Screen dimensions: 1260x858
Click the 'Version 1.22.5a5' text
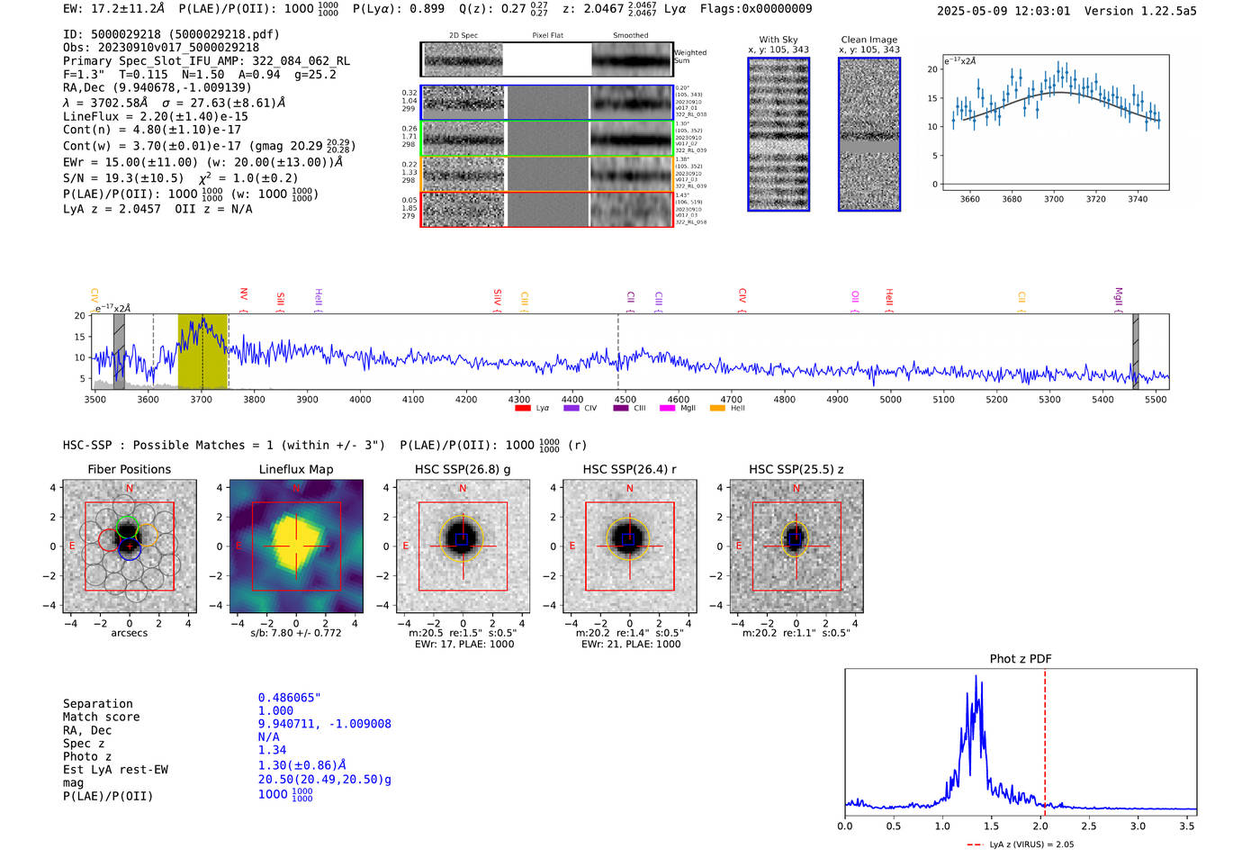tap(1140, 12)
